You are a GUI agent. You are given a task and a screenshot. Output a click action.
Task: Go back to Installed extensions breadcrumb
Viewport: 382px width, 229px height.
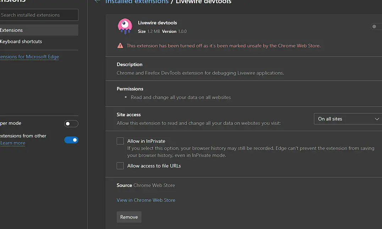(137, 2)
